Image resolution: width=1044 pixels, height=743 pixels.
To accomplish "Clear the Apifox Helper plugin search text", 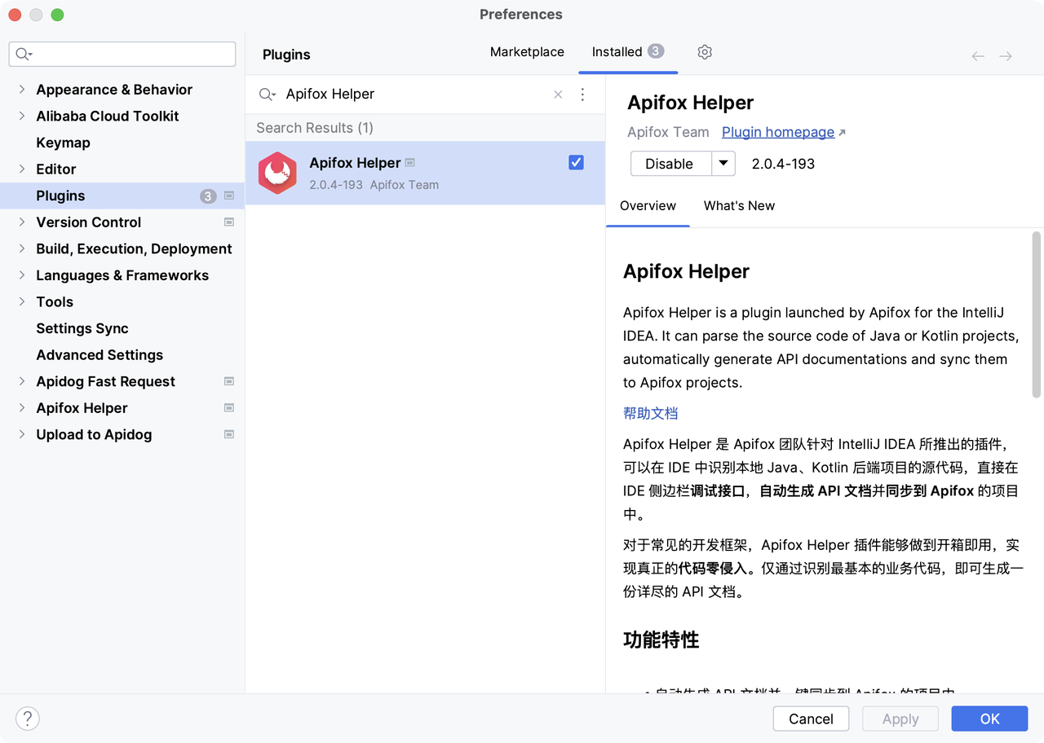I will click(x=558, y=95).
